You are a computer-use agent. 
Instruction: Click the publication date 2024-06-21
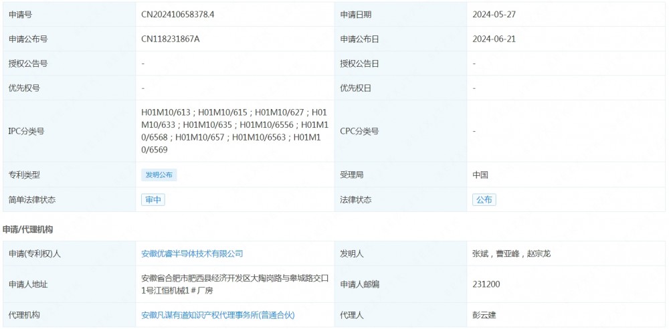click(494, 39)
